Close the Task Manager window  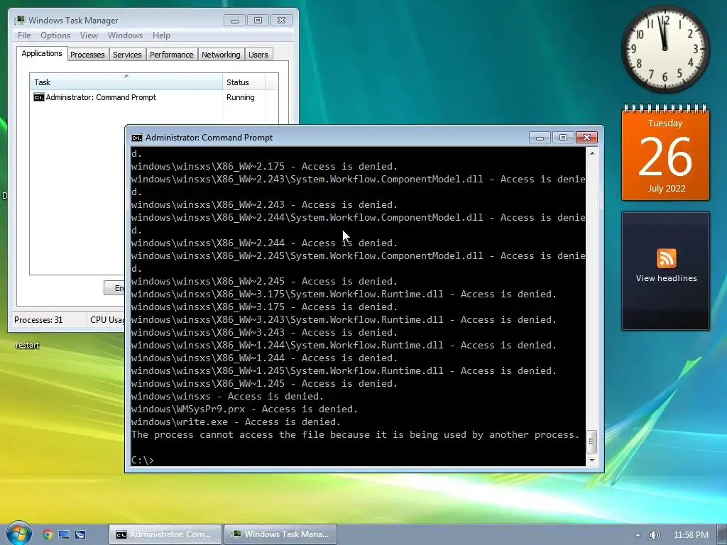pos(281,21)
